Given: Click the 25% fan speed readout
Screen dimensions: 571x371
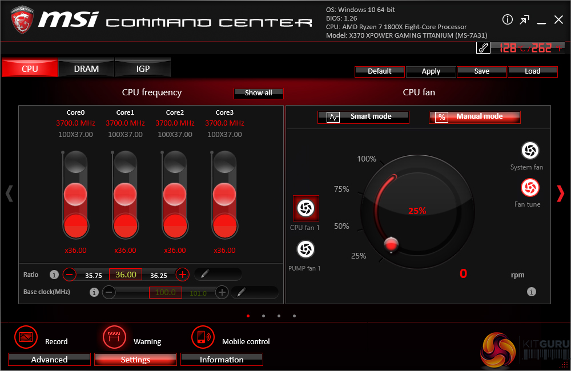Looking at the screenshot, I should 417,211.
